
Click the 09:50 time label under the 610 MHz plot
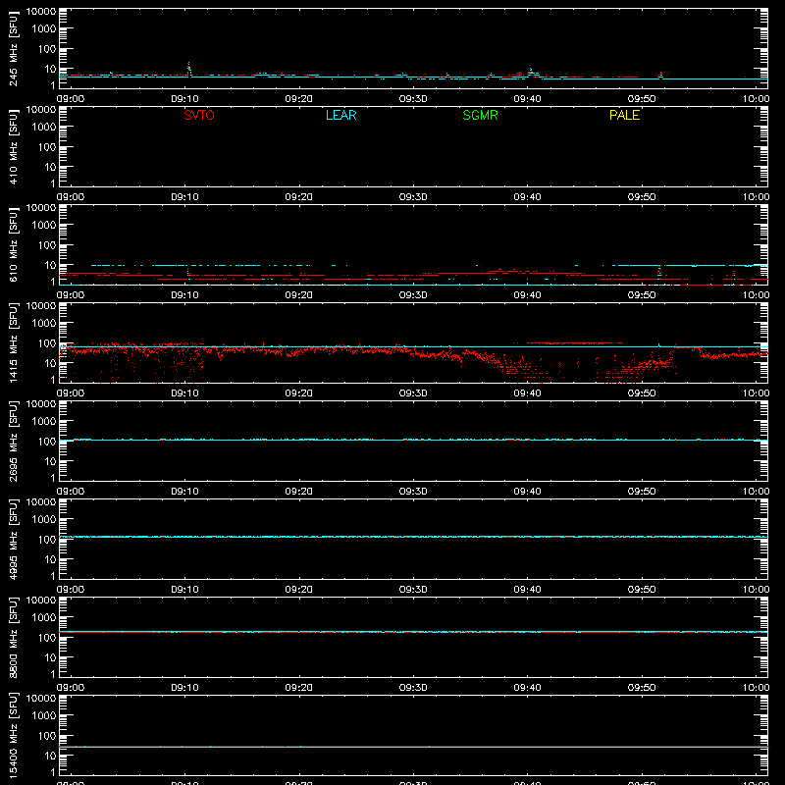[642, 295]
